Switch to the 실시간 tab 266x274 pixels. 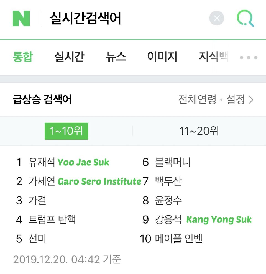69,57
